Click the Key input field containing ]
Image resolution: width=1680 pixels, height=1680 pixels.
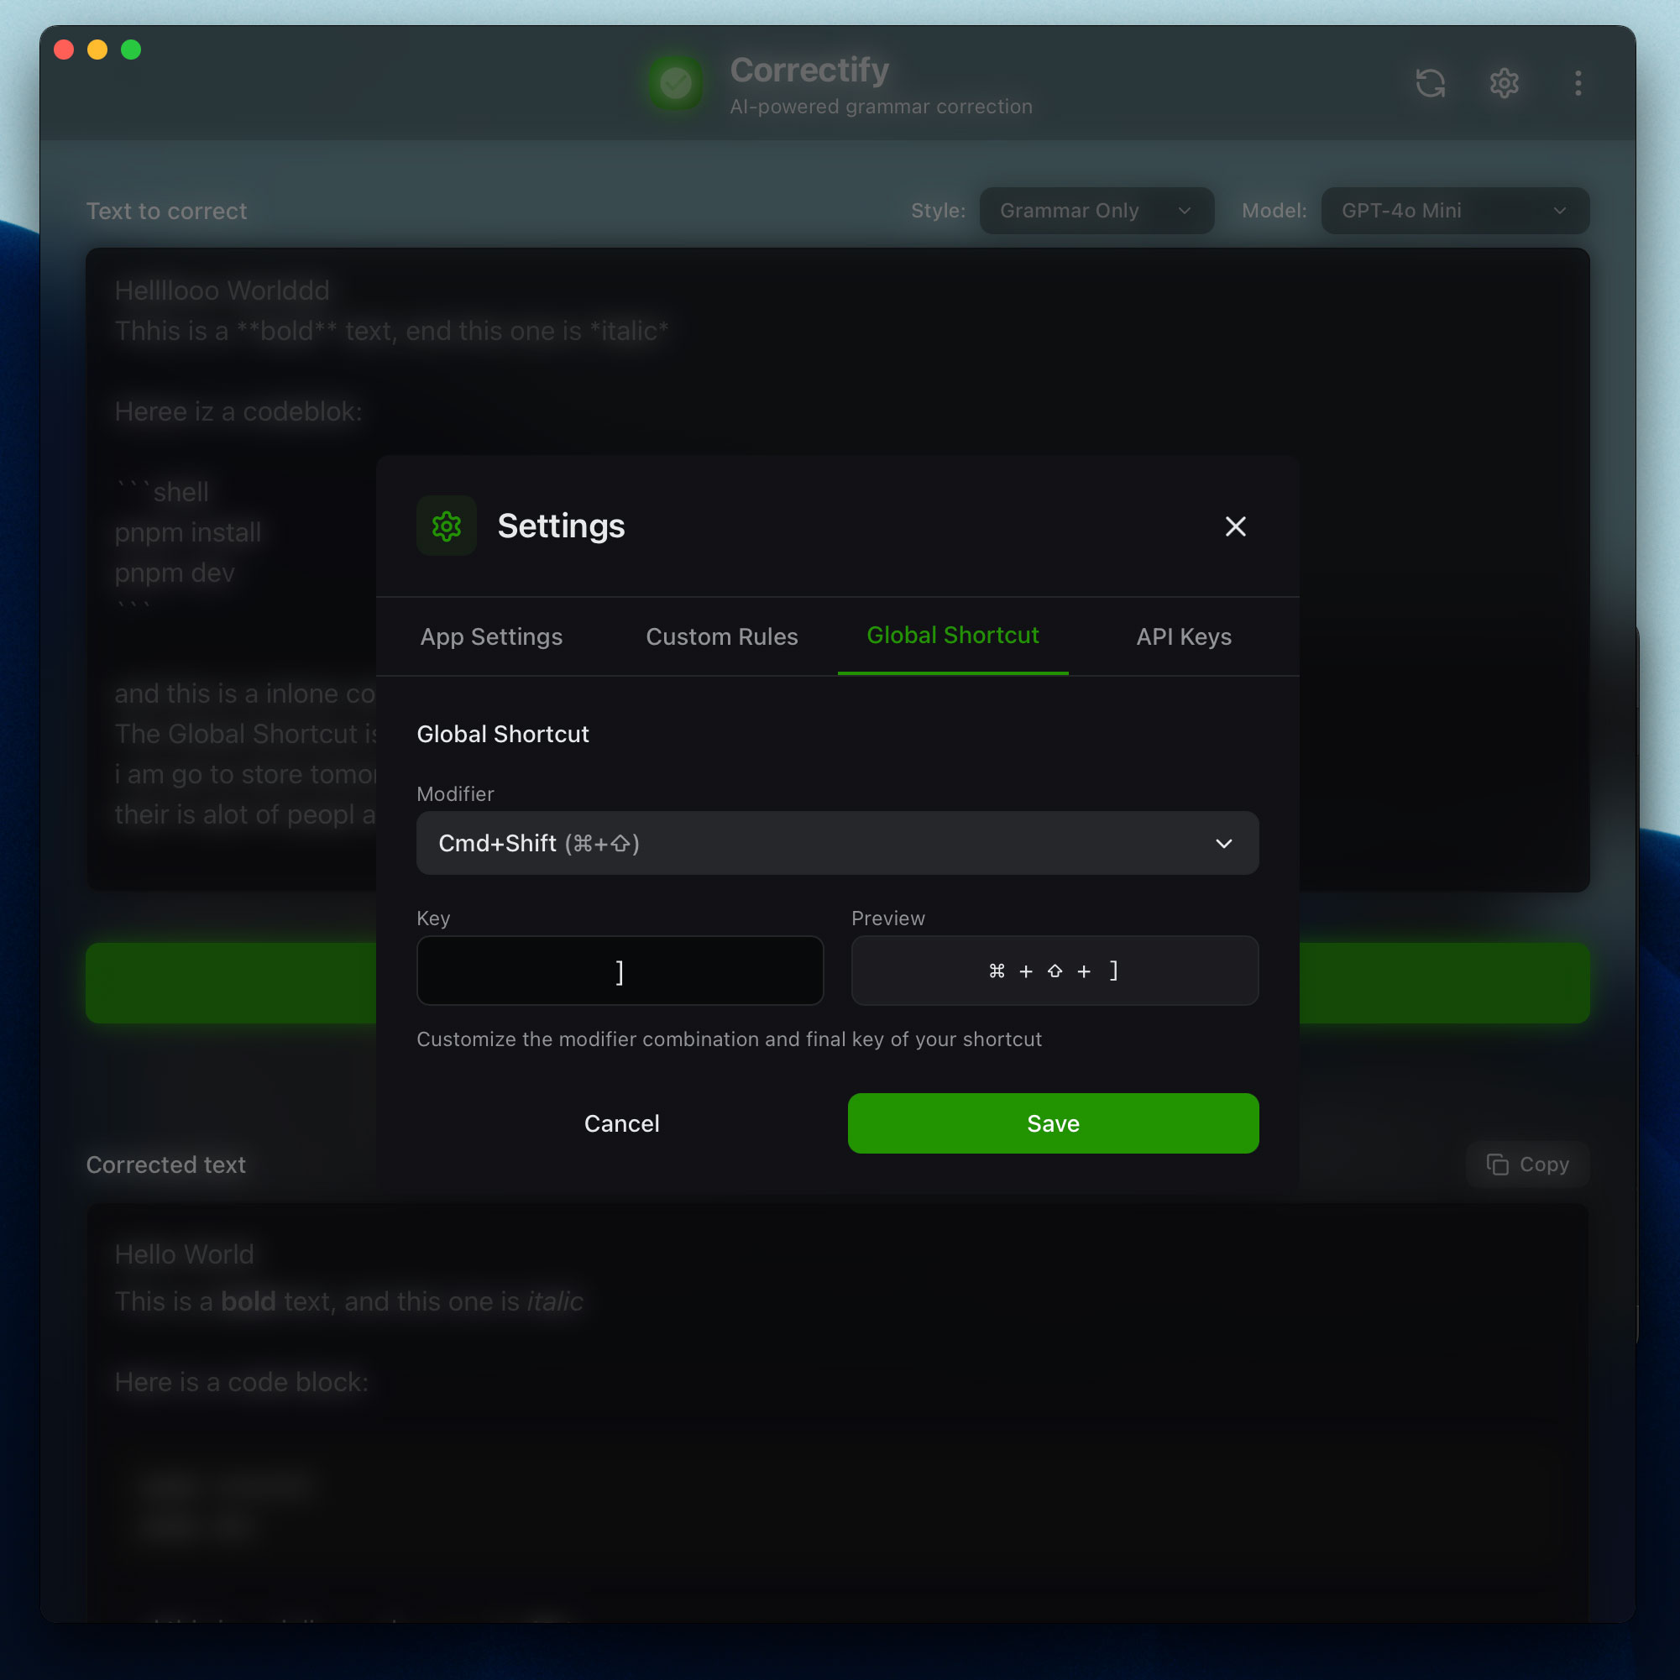[619, 971]
